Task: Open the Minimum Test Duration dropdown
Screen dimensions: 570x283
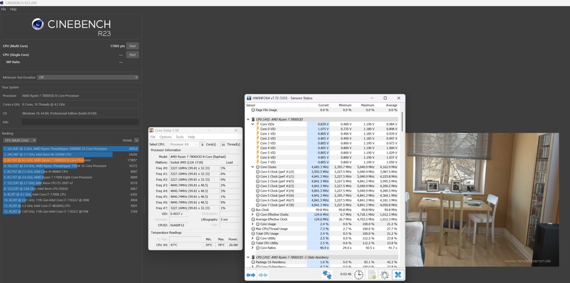Action: point(89,77)
